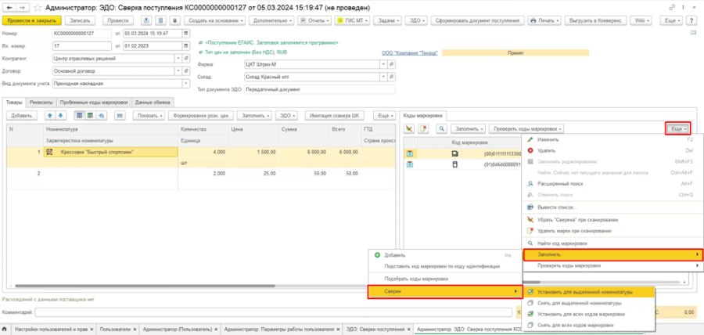This screenshot has height=335, width=704.
Task: Open Фирма record with the open icon
Action: pos(392,65)
